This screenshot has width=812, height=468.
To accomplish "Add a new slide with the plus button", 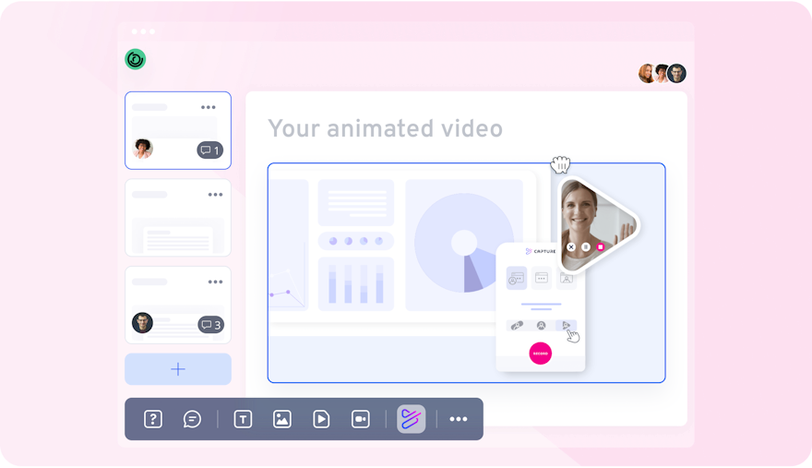I will tap(178, 369).
